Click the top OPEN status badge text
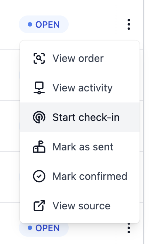 click(48, 25)
